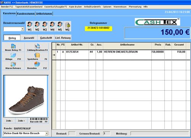The height and width of the screenshot is (138, 191).
Task: Select the Lief. Retoure button
Action: click(63, 38)
